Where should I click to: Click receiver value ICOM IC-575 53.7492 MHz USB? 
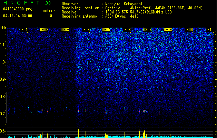pos(138,12)
